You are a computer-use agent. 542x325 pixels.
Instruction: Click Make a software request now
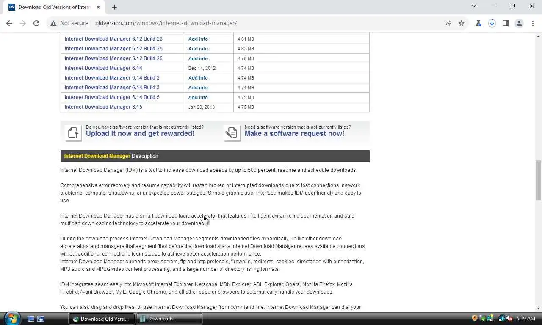(x=294, y=133)
